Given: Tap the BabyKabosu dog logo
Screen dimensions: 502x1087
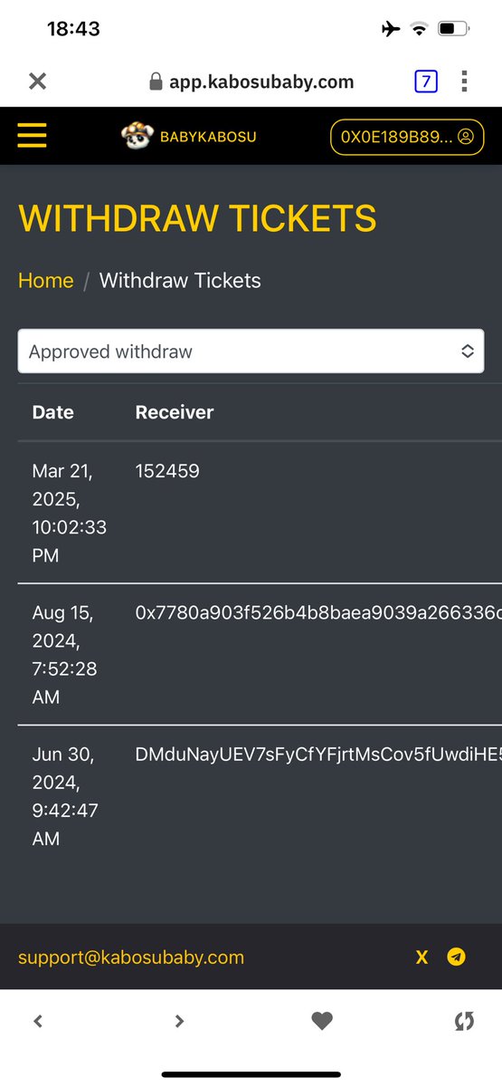Looking at the screenshot, I should coord(137,136).
